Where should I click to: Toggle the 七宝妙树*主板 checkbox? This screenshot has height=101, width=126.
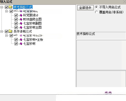click(16, 39)
